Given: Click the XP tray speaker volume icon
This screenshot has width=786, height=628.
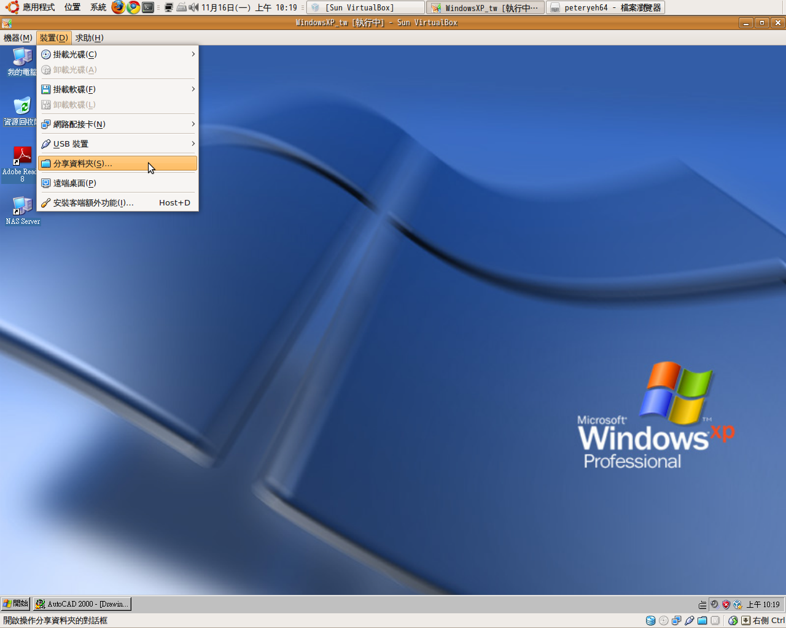Looking at the screenshot, I should point(714,604).
